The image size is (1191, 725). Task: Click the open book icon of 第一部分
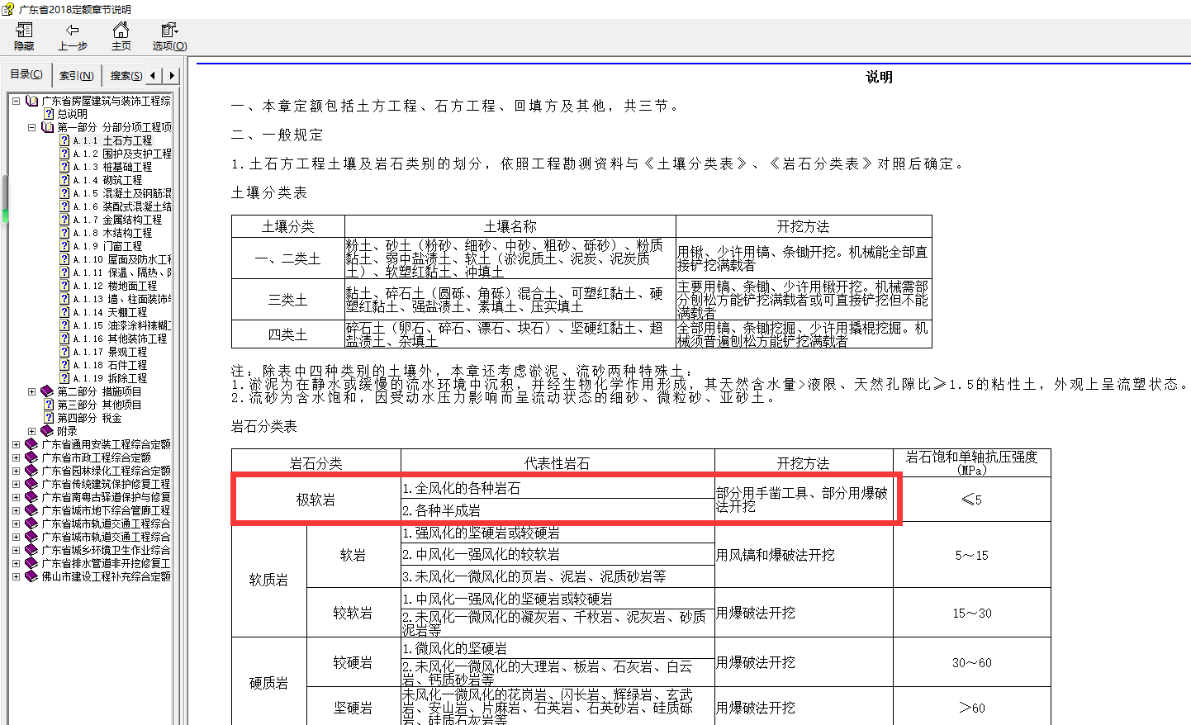[x=47, y=127]
